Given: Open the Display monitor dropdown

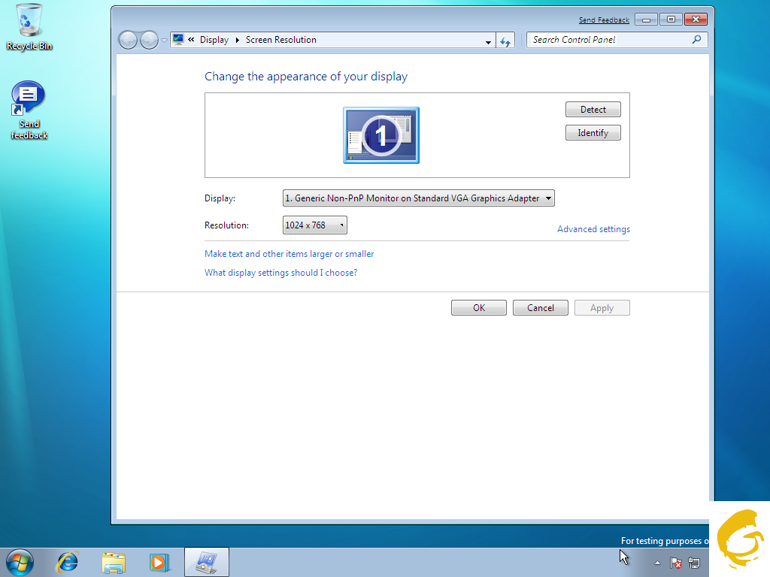Looking at the screenshot, I should click(x=418, y=198).
